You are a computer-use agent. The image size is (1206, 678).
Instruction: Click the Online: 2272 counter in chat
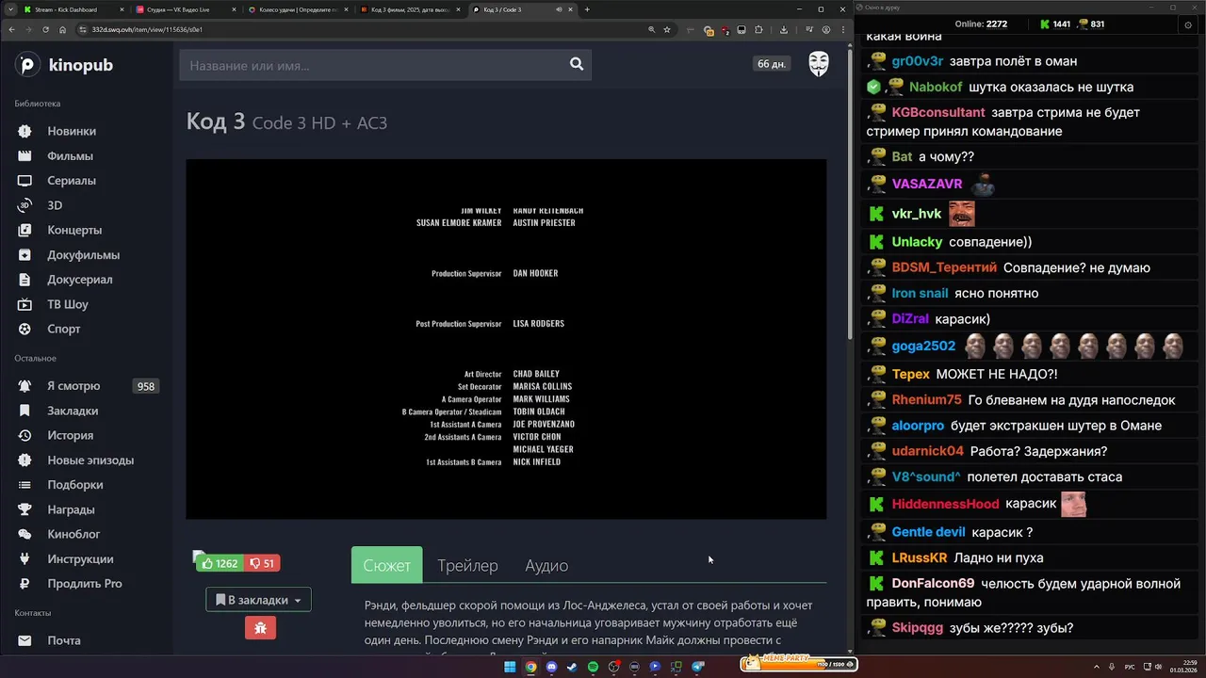click(981, 24)
